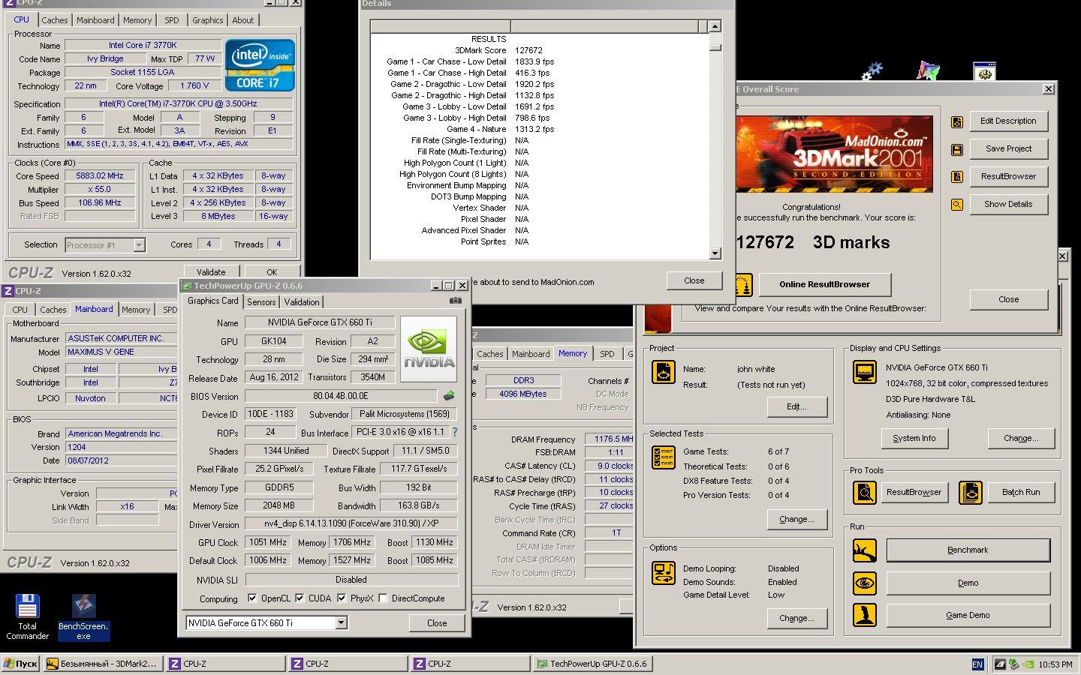Open the About tab in CPU-Z
Viewport: 1081px width, 675px height.
tap(242, 20)
